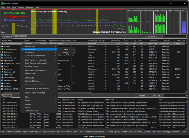Image resolution: width=189 pixels, height=138 pixels.
Task: Open the Main menu
Action: pos(3,7)
